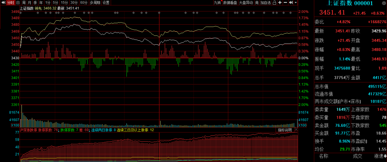Viewport: 387px width, 162px height.
Task: Click the 委买量 1816万 value
Action: pos(343,117)
